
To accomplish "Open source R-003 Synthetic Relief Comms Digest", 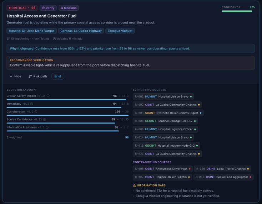I will [168, 113].
